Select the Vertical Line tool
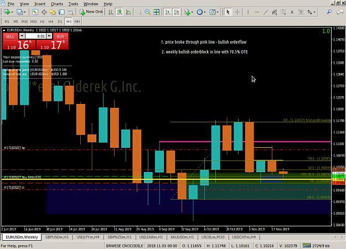Image resolution: width=346 pixels, height=249 pixels. pyautogui.click(x=248, y=12)
